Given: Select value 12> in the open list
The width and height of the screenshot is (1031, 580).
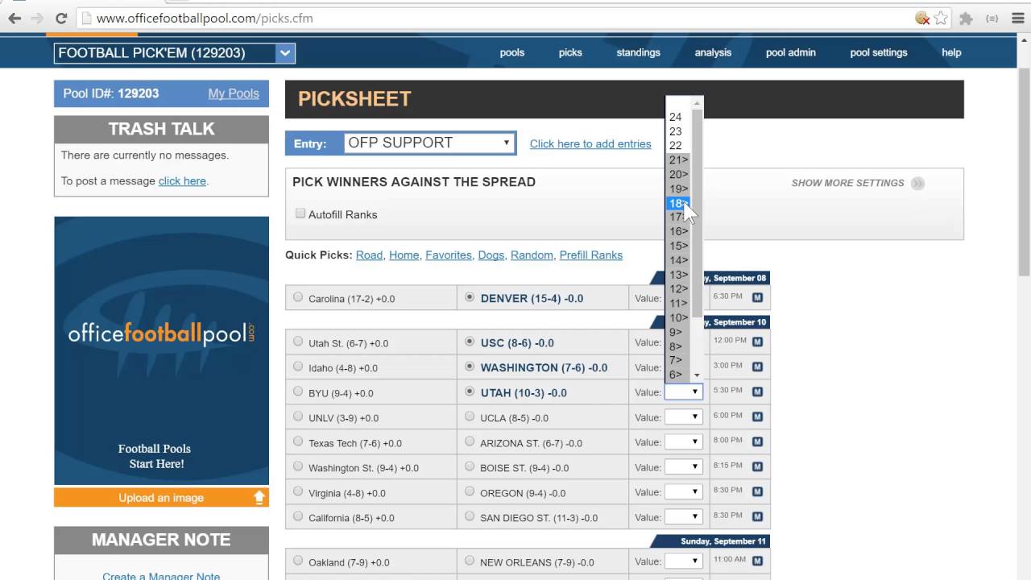Looking at the screenshot, I should point(677,288).
